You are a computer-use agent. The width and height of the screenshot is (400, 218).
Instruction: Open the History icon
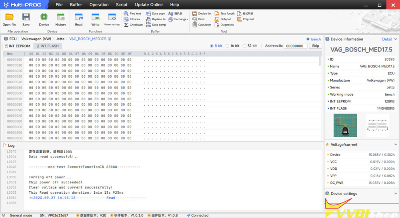click(x=61, y=17)
